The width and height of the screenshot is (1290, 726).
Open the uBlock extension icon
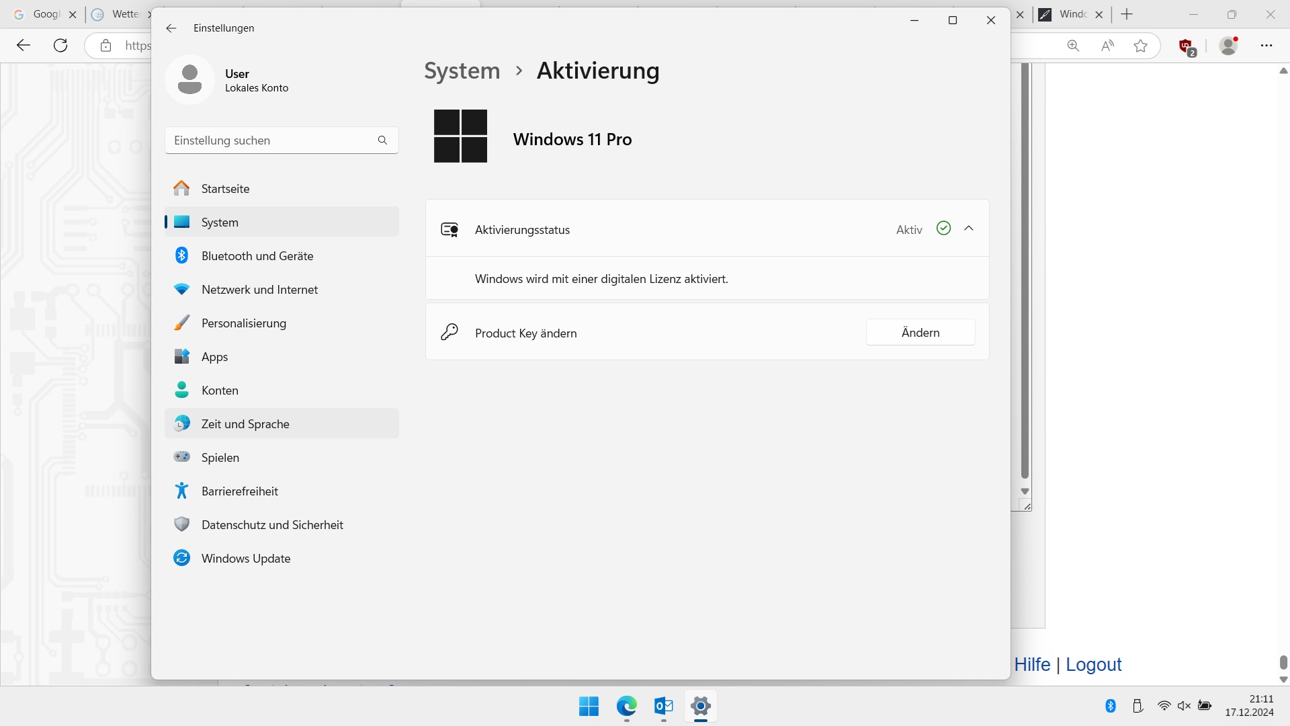[x=1187, y=46]
